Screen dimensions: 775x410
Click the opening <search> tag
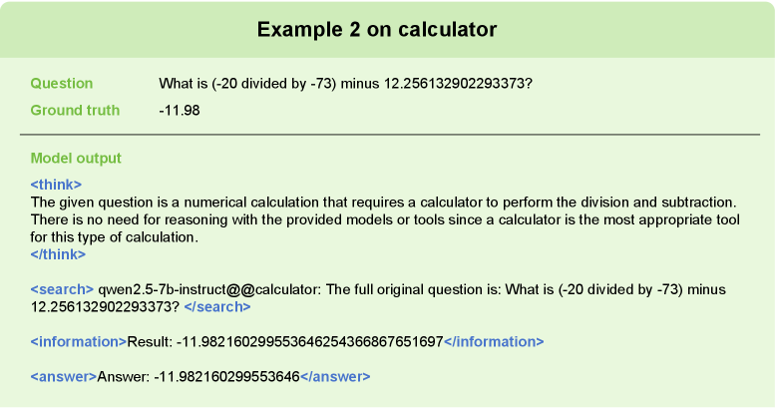point(62,288)
